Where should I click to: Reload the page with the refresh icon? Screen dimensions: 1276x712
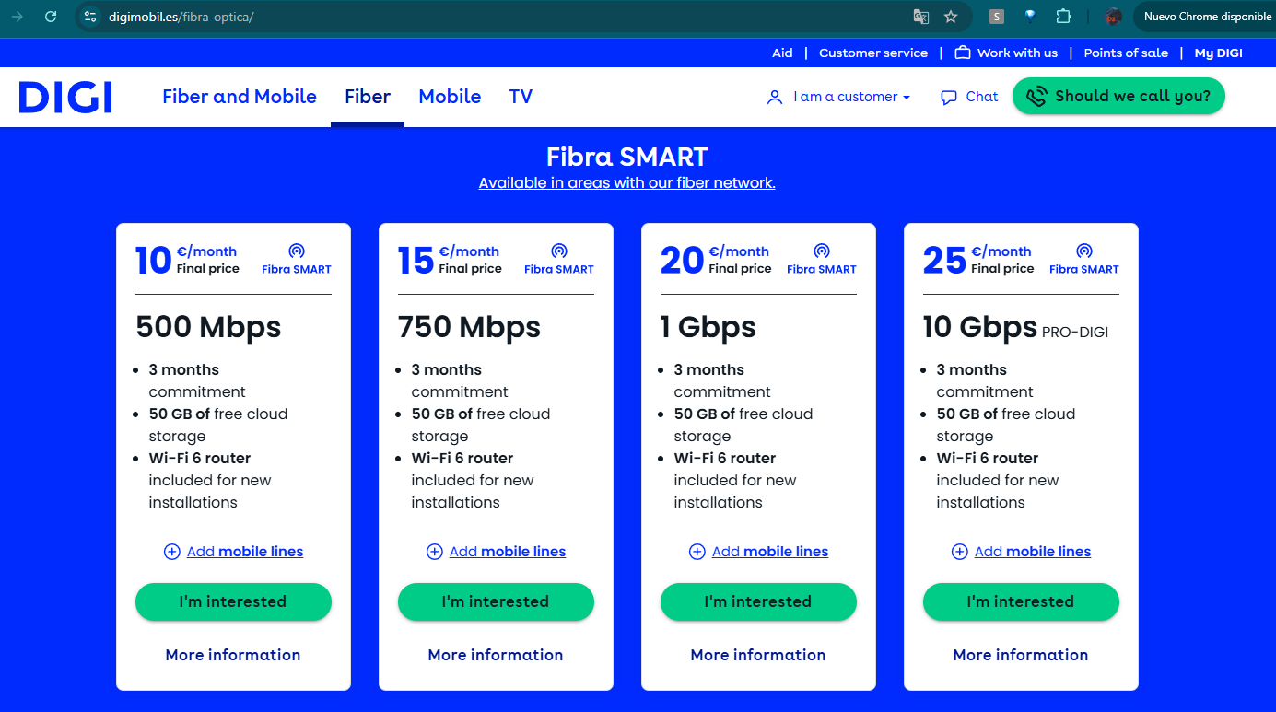[51, 17]
